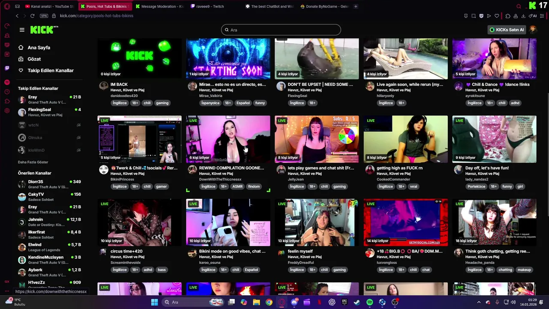
Task: Switch to The best ChatBot tab
Action: point(269,6)
